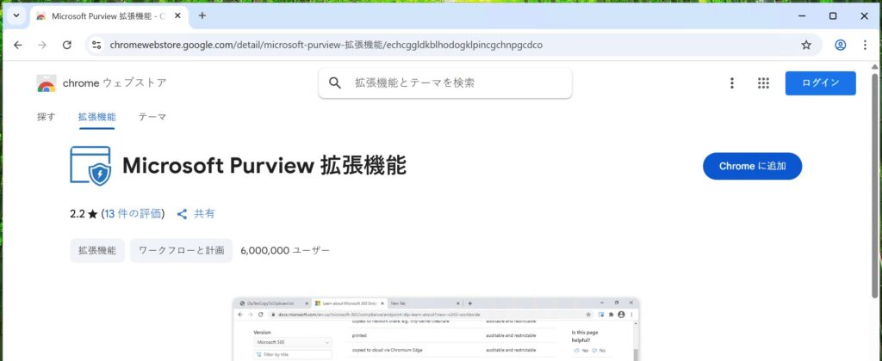Click the browser forward arrow
This screenshot has height=361, width=882.
pos(42,45)
